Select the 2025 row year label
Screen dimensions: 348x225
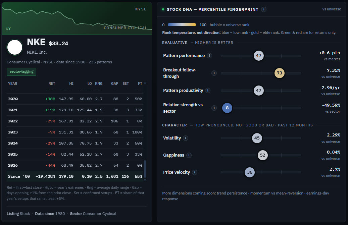(13, 155)
